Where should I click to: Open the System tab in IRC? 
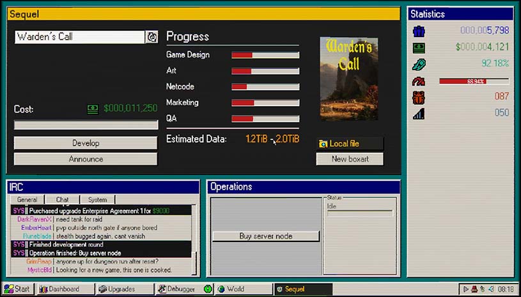point(97,200)
